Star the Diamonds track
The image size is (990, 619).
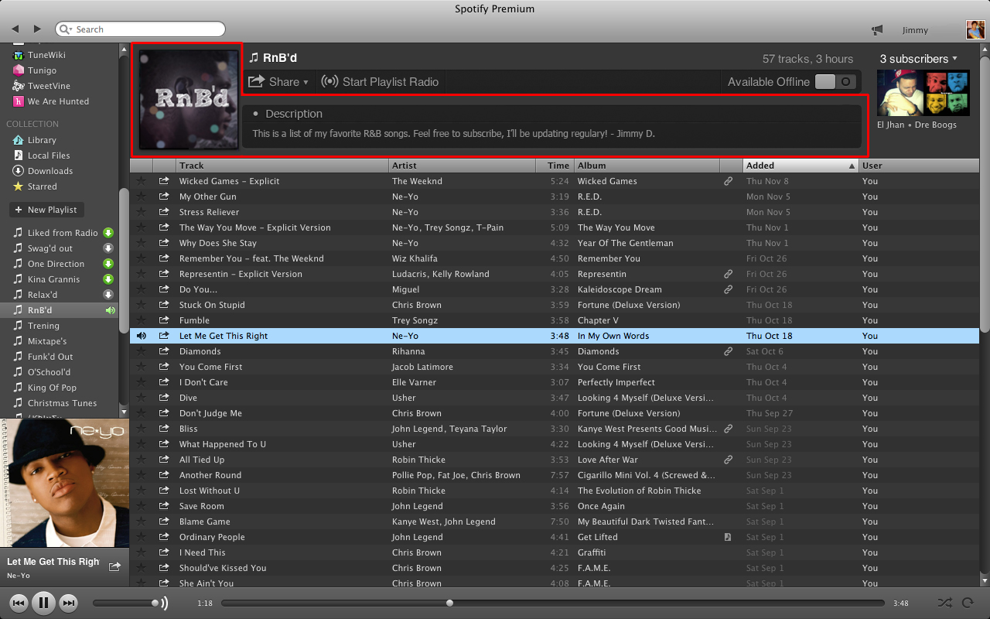[141, 351]
